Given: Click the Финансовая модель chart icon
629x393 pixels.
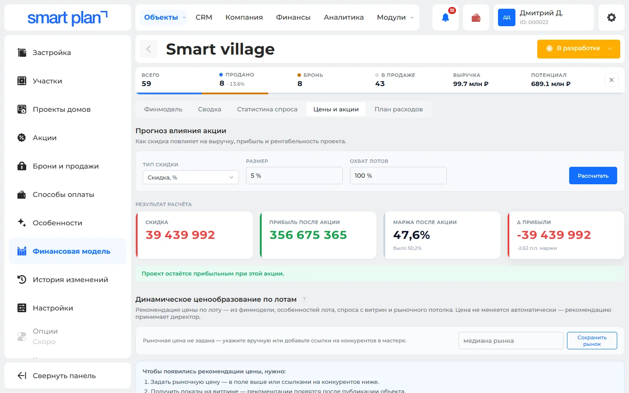Looking at the screenshot, I should [x=21, y=251].
